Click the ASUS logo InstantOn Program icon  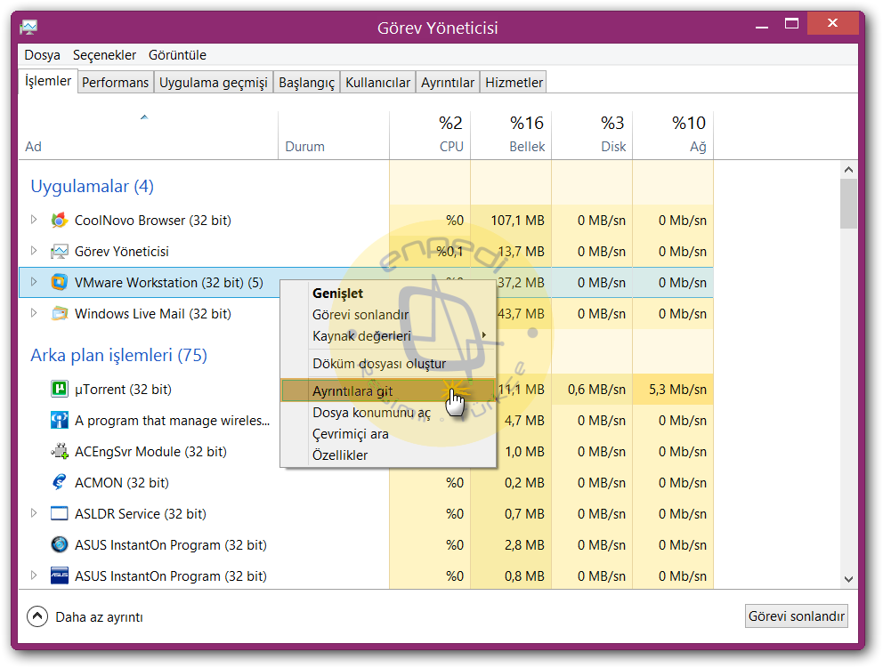(59, 575)
